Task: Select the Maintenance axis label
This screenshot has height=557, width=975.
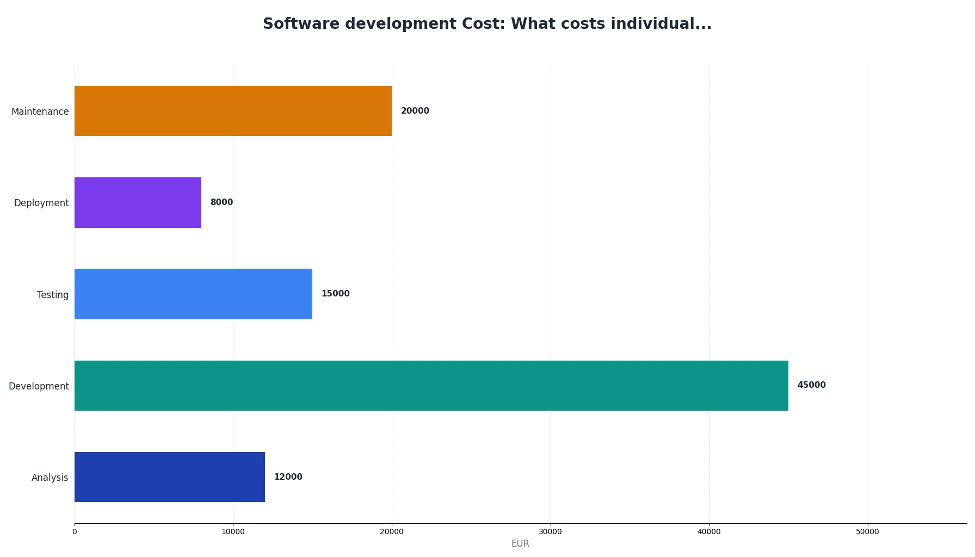Action: tap(40, 112)
